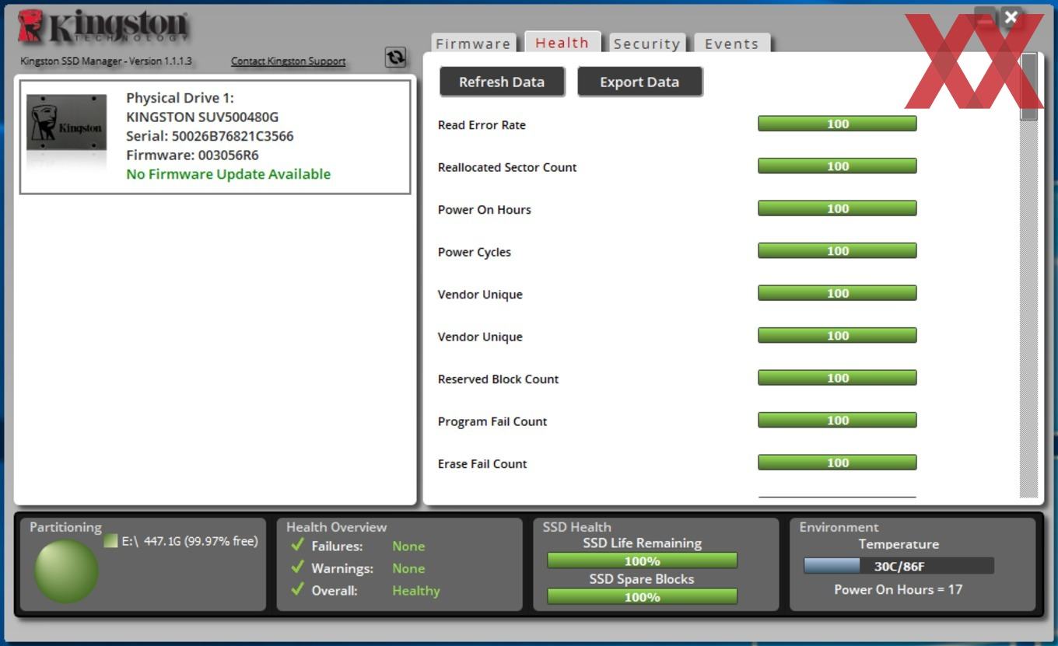Viewport: 1058px width, 646px height.
Task: Close the Kingston SSD Manager window
Action: tap(1011, 17)
